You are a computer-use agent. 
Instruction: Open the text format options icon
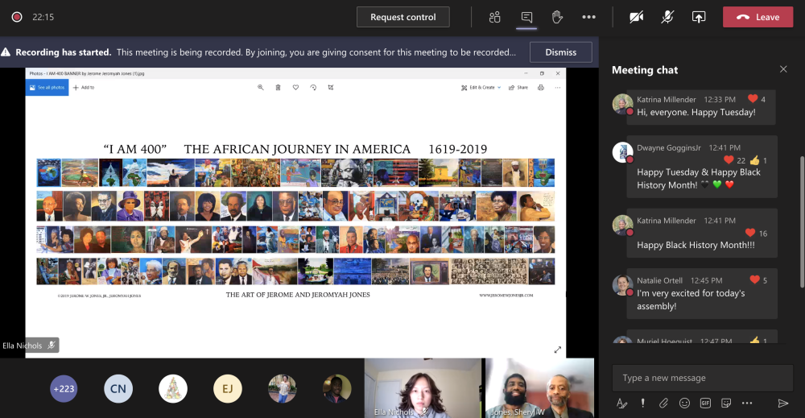[621, 404]
